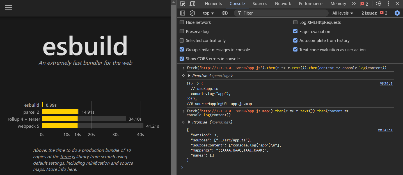Expand the first Promise pending result

[189, 76]
